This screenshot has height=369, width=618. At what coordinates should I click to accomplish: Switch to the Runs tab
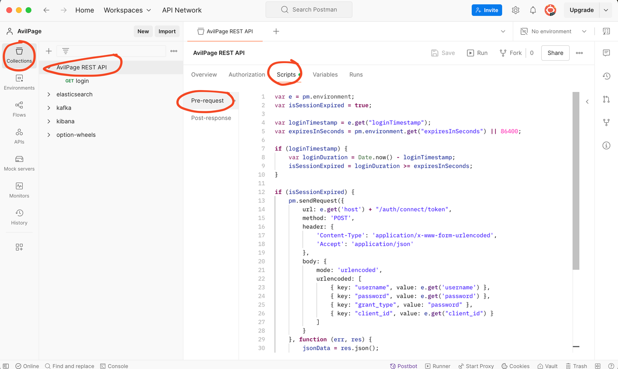click(356, 75)
